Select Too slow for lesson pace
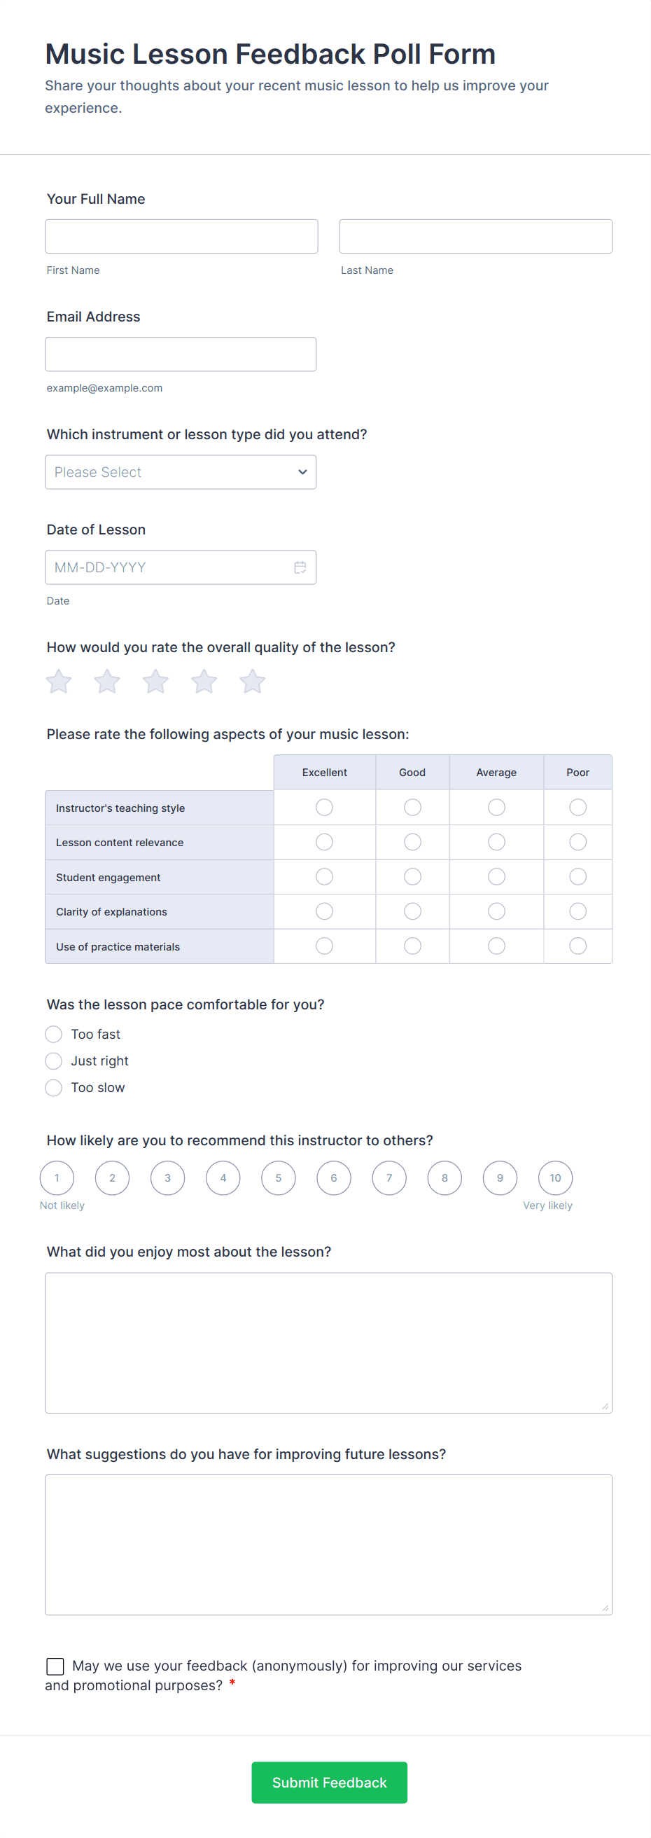 [53, 1087]
